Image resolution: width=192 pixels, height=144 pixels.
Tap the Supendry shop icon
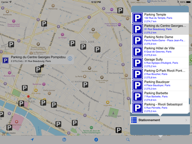[x=108, y=102]
